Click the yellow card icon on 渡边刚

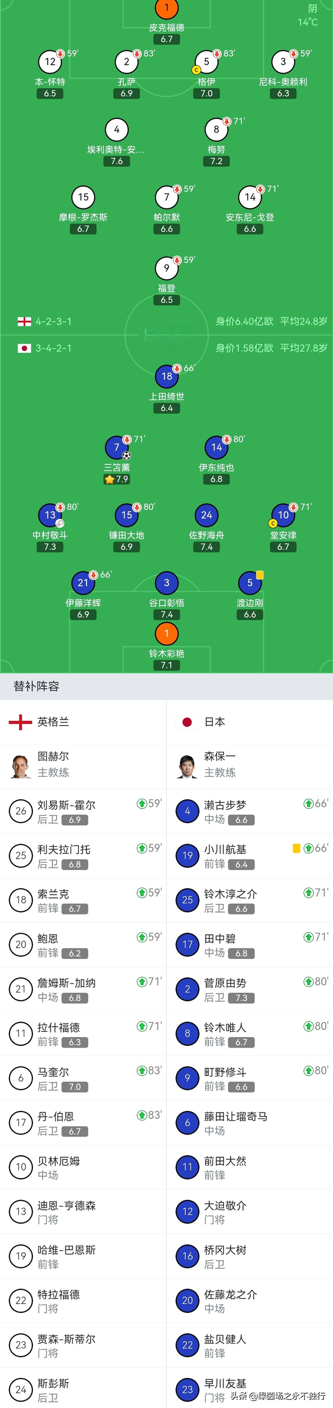click(x=260, y=575)
